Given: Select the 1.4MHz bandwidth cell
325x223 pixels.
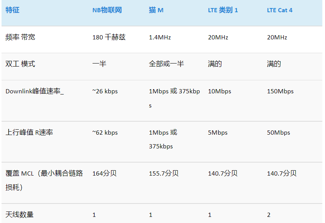Looking at the screenshot, I should coord(160,37).
